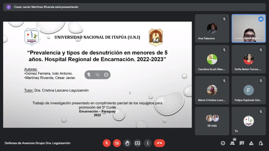Image resolution: width=269 pixels, height=151 pixels.
Task: Leave the call with the red hang-up button
Action: 159,143
